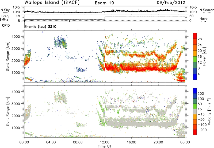Click the red scatter band near 1300 km in power panel

coord(141,68)
